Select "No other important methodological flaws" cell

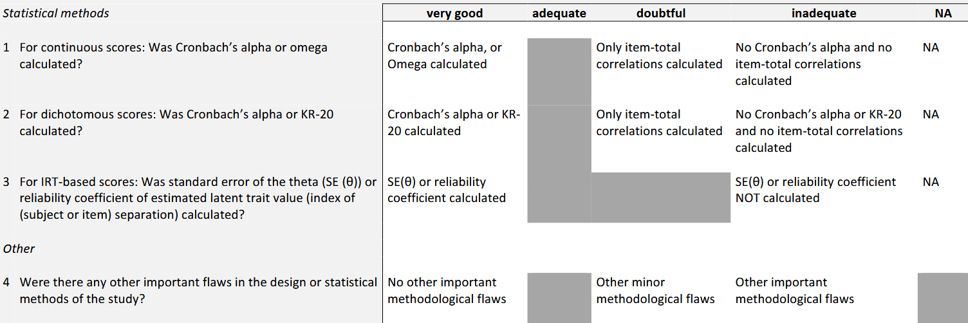[447, 290]
